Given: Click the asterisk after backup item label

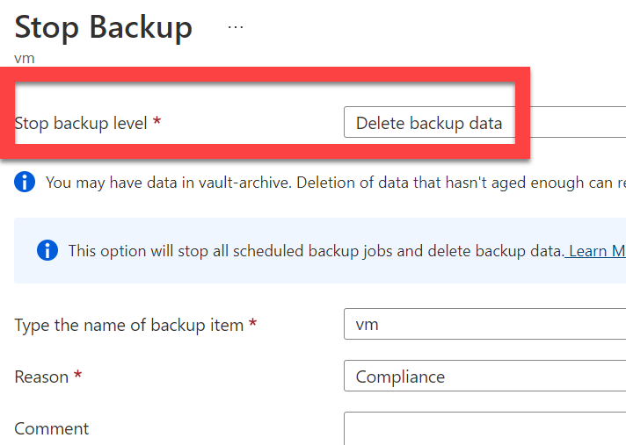Looking at the screenshot, I should pos(252,322).
